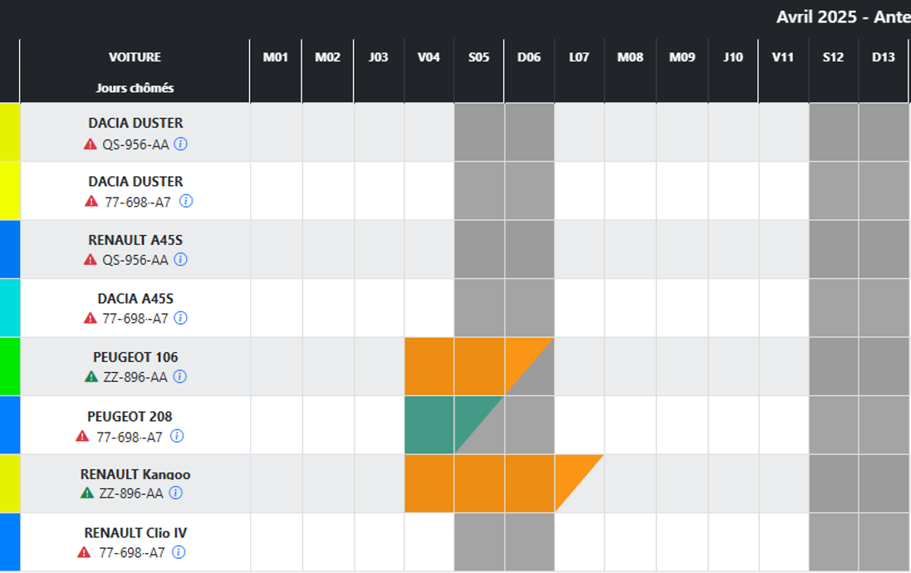Click the red warning icon for RENAULT A45S

coord(91,260)
